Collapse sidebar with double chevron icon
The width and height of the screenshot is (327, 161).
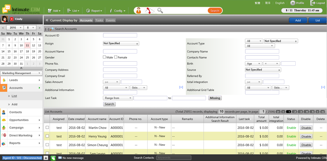point(47,21)
